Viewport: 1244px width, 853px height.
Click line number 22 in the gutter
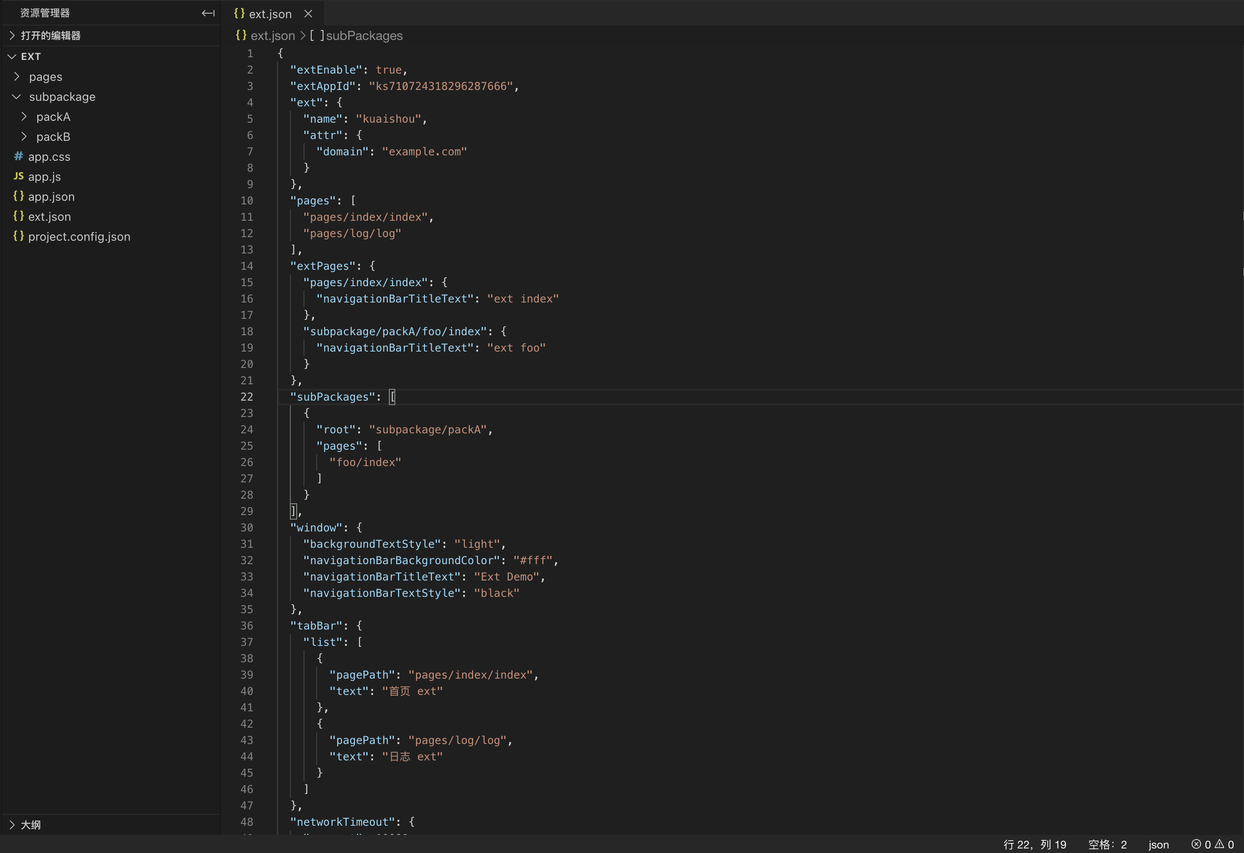click(247, 397)
